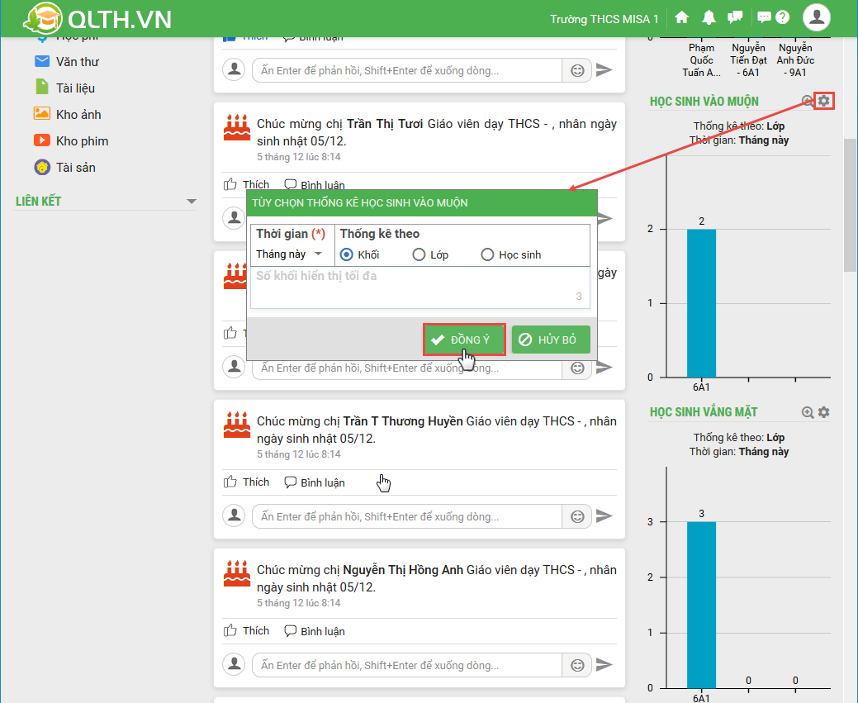
Task: Open Kho ảnh in the sidebar
Action: (78, 114)
